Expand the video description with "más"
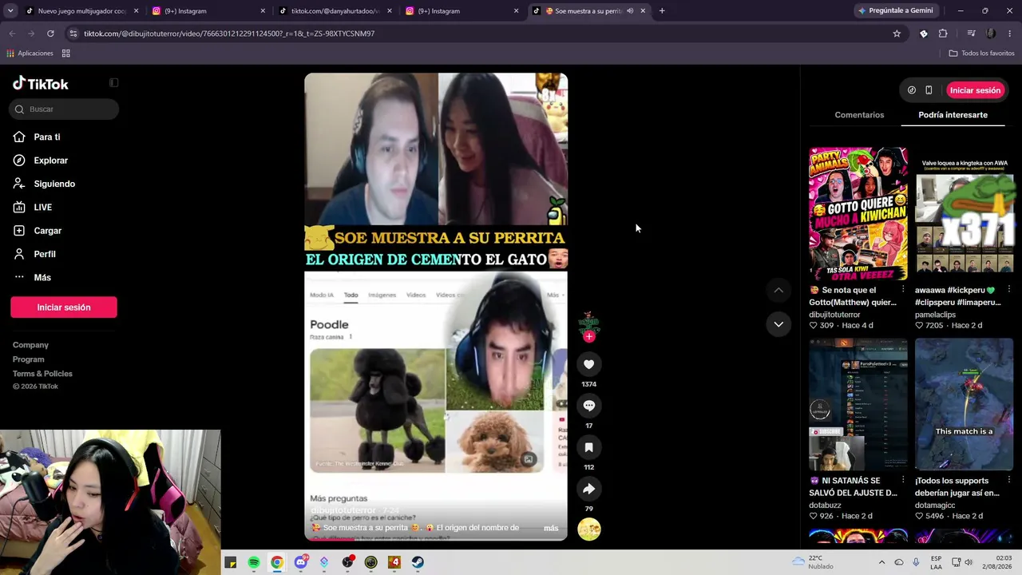Viewport: 1022px width, 575px height. (551, 528)
